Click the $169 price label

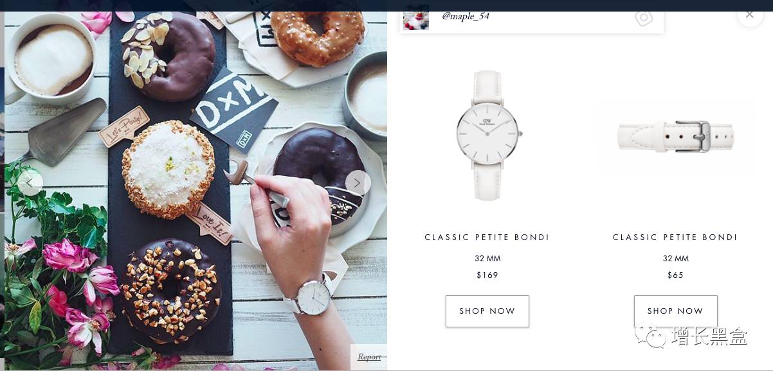click(x=487, y=275)
